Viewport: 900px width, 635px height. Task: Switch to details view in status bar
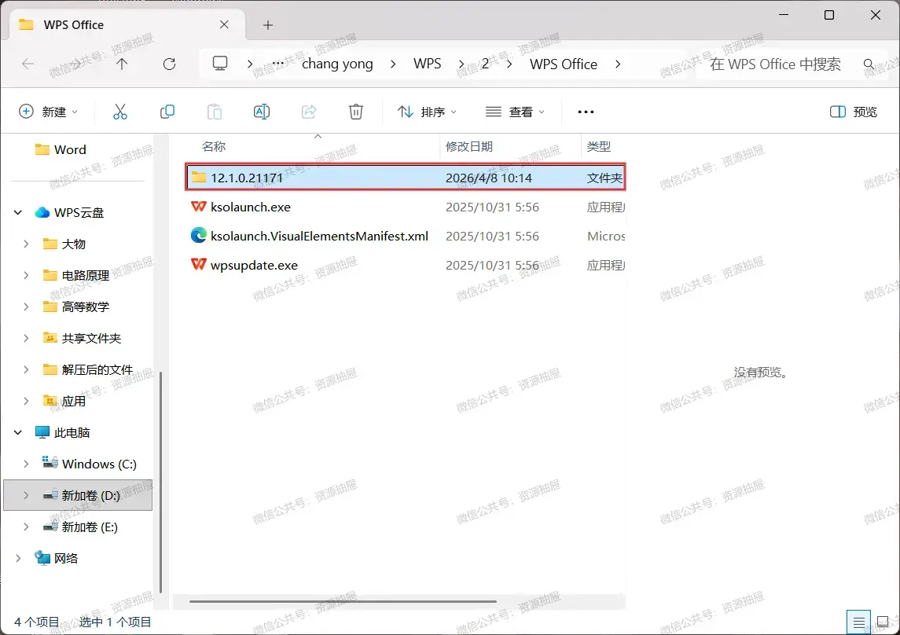point(858,622)
